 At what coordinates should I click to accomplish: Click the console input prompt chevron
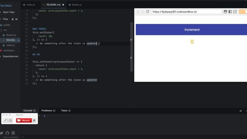click(23, 137)
